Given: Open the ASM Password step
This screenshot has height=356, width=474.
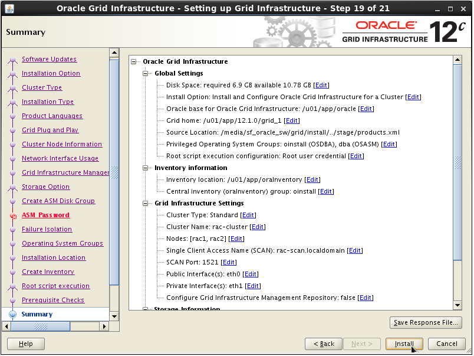Looking at the screenshot, I should click(x=45, y=215).
